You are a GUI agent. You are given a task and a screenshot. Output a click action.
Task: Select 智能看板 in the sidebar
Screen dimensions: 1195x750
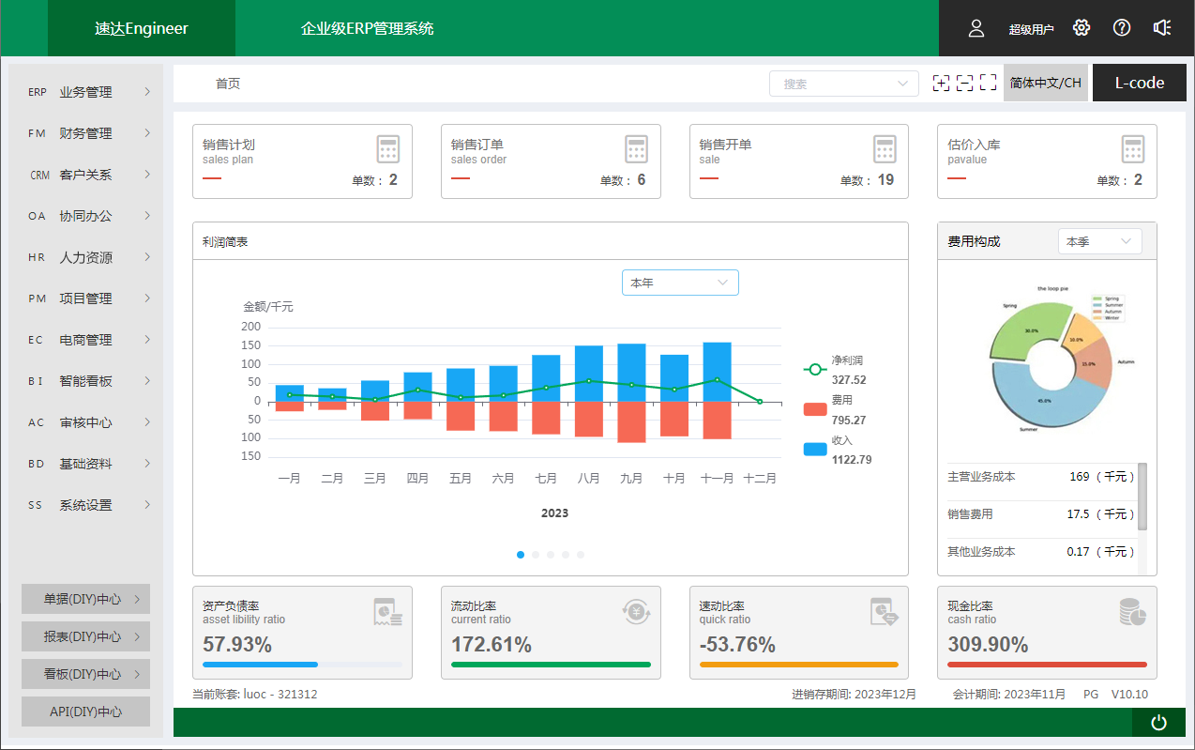pos(86,381)
